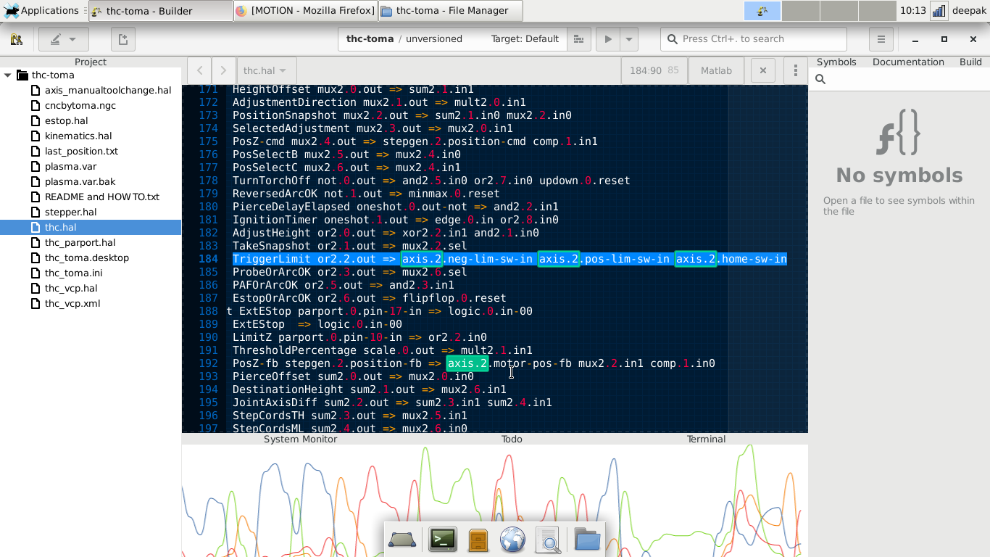Click the Run project play button
990x557 pixels.
[x=608, y=39]
